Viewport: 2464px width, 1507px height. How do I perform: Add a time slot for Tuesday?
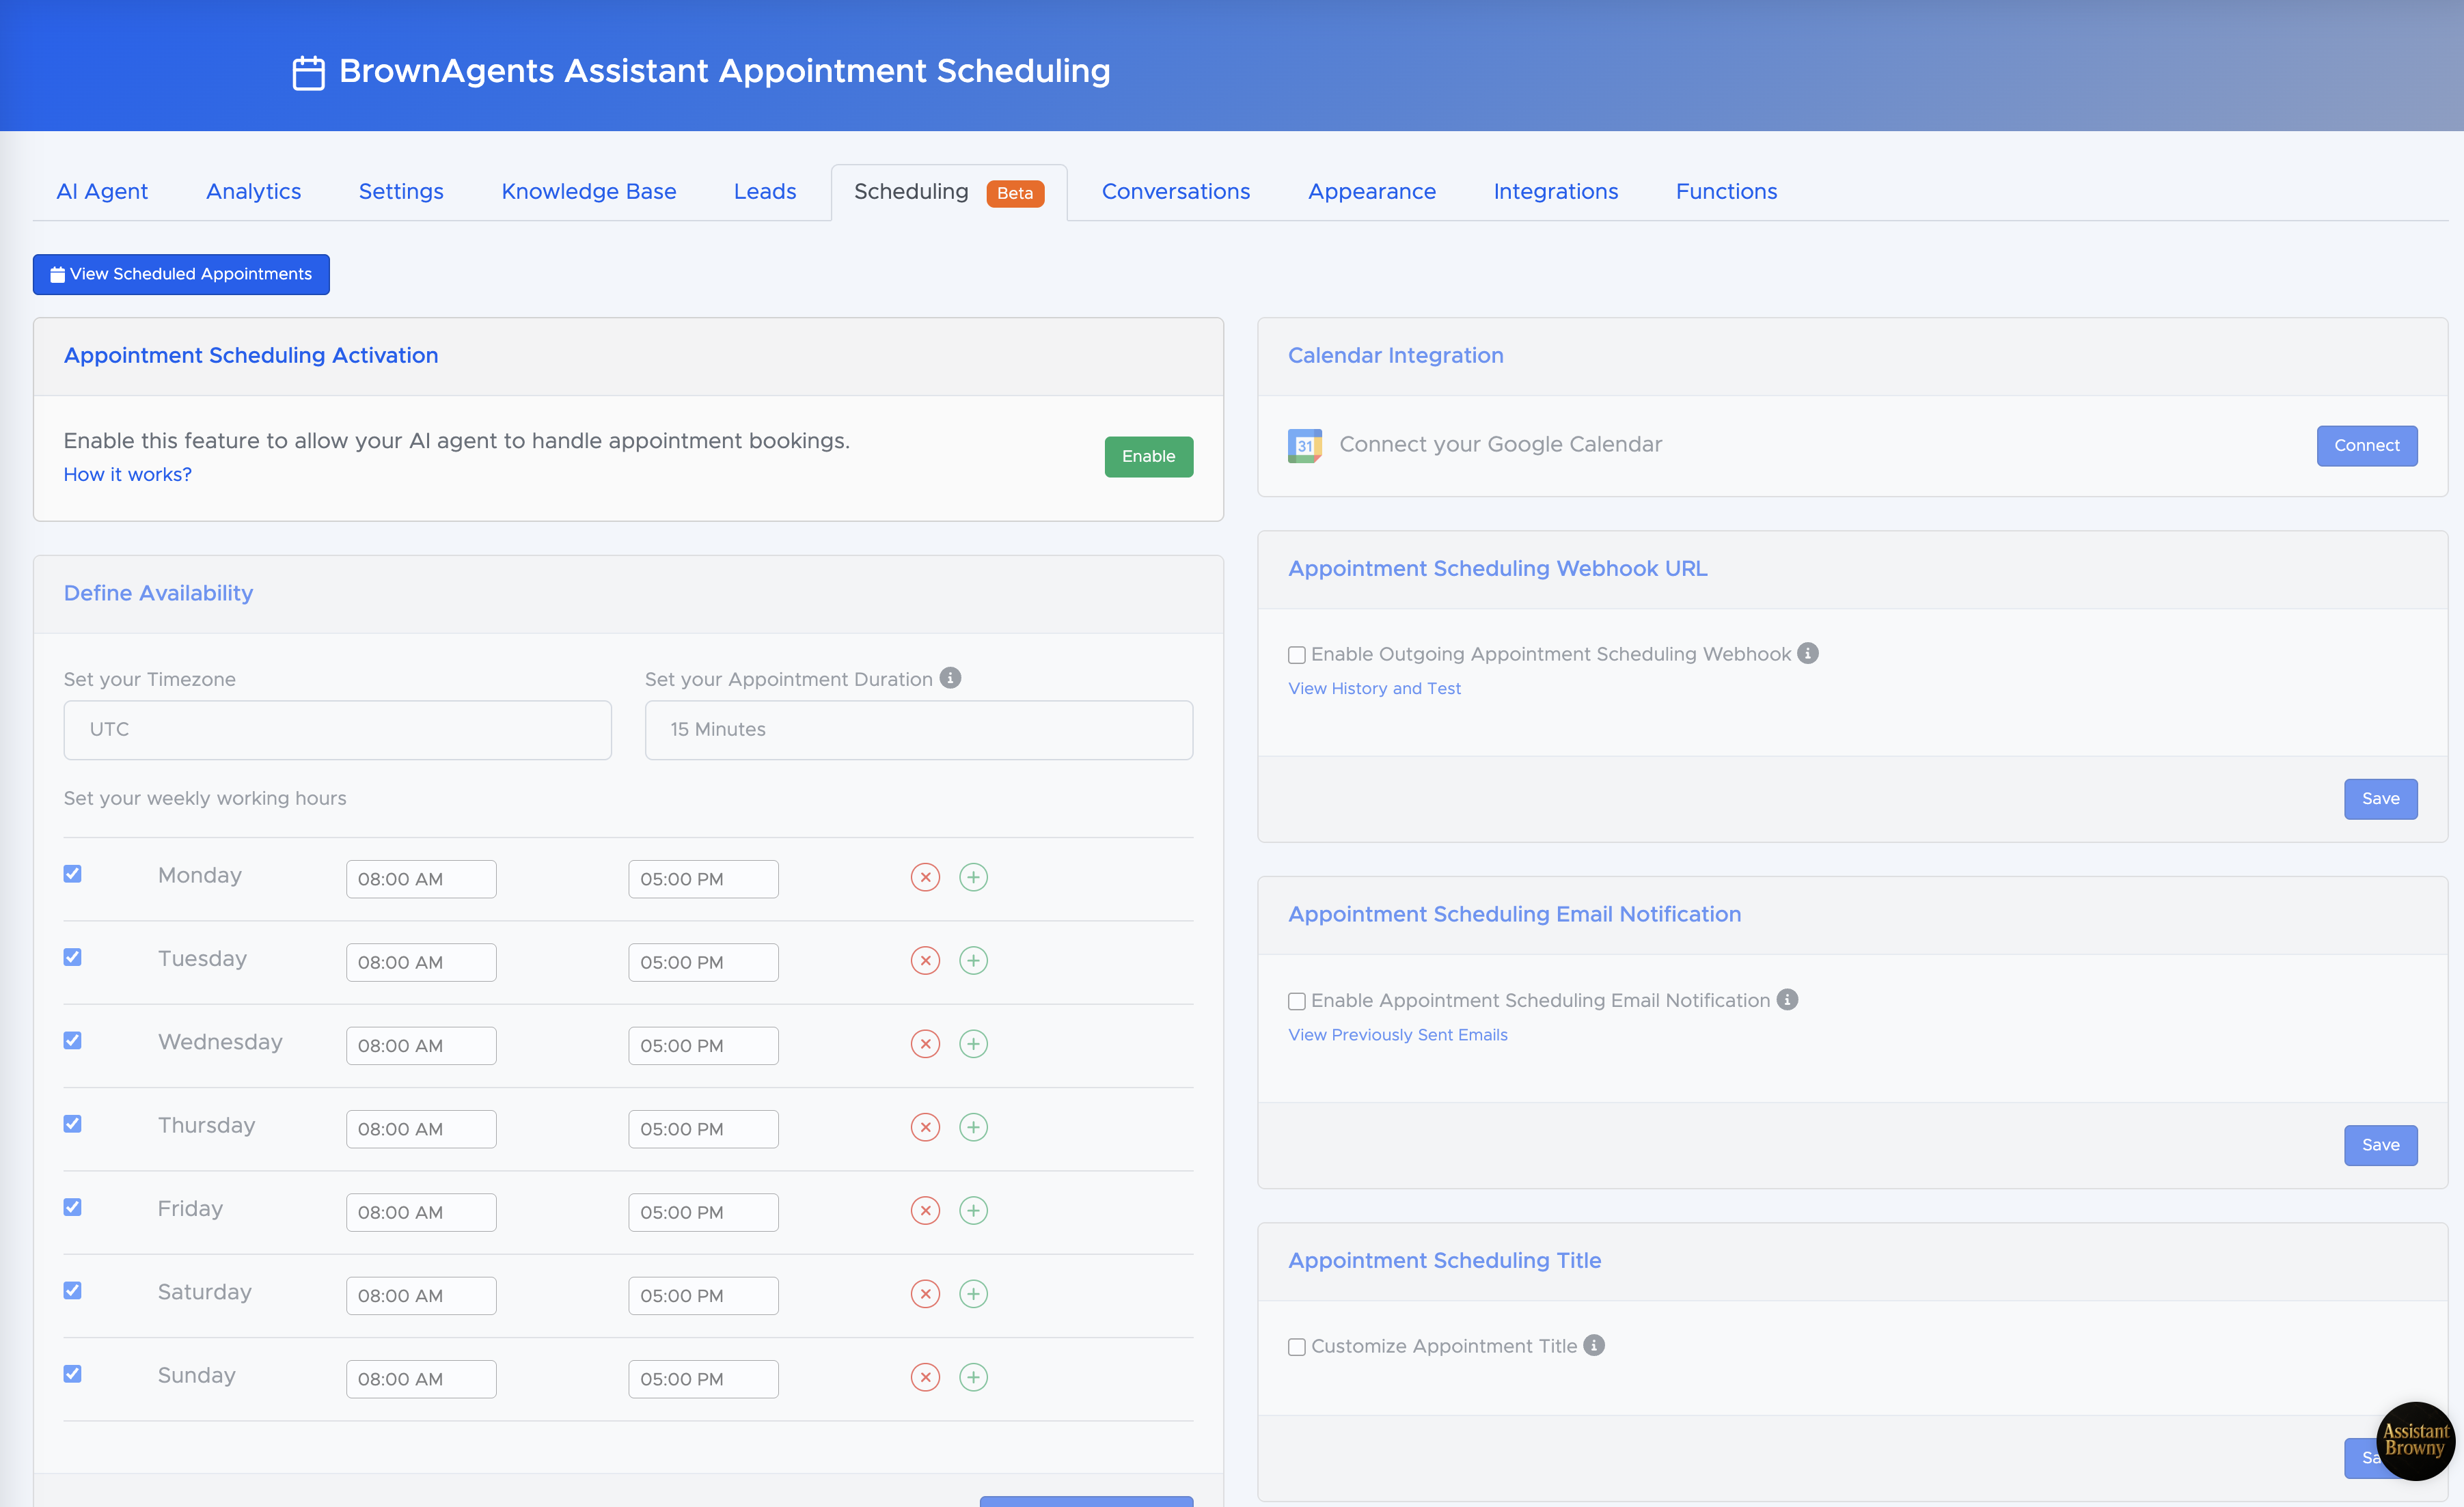pos(973,960)
